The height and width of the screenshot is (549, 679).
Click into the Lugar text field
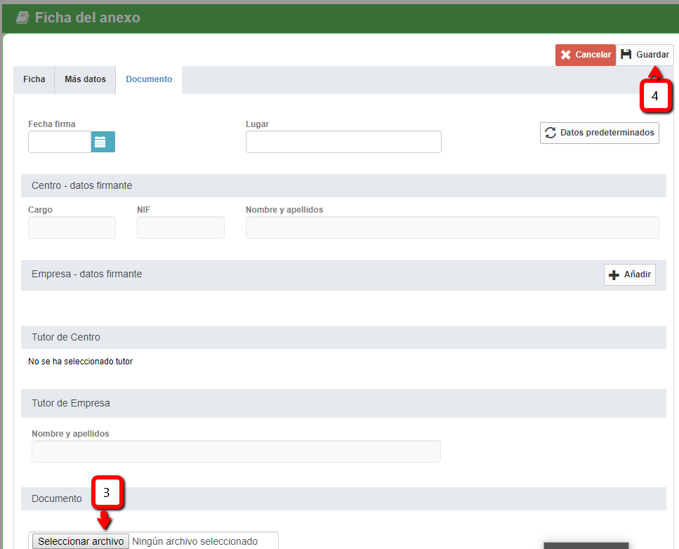343,142
